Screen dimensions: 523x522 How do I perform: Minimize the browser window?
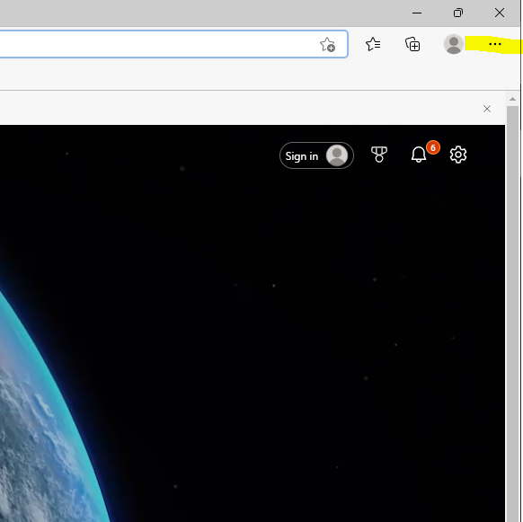(417, 13)
